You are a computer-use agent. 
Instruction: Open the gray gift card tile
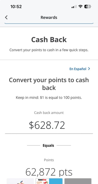pos(78,181)
